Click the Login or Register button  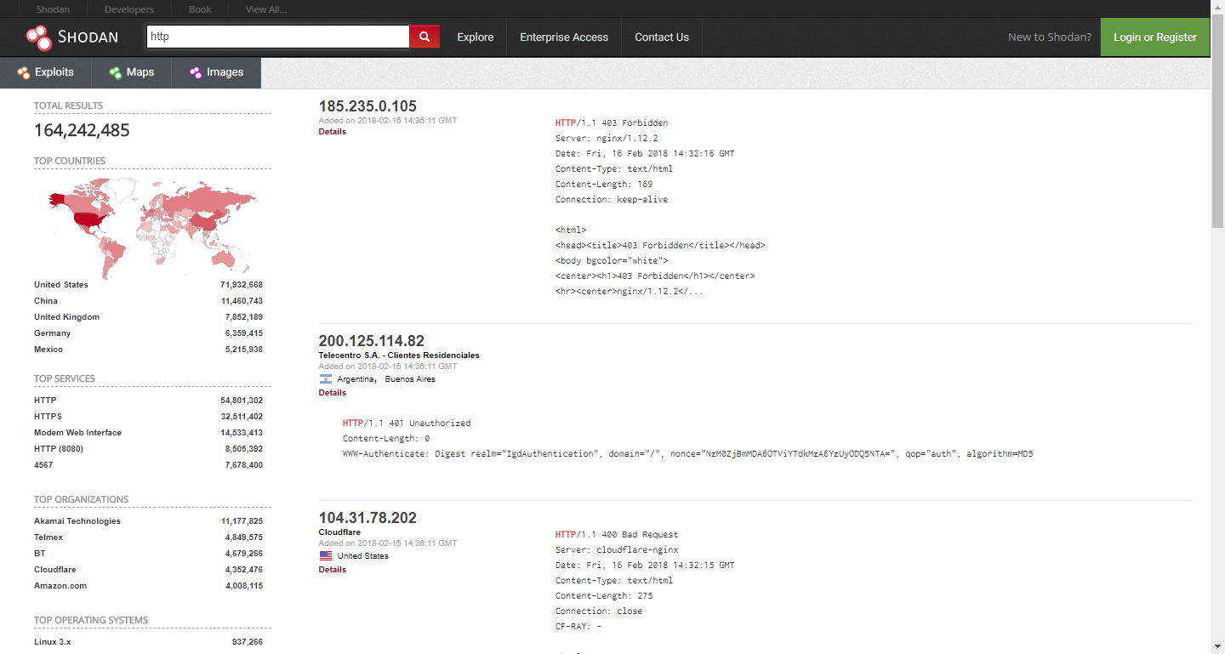coord(1155,37)
